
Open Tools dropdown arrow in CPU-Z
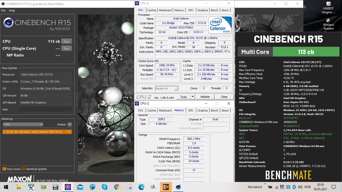(193, 97)
